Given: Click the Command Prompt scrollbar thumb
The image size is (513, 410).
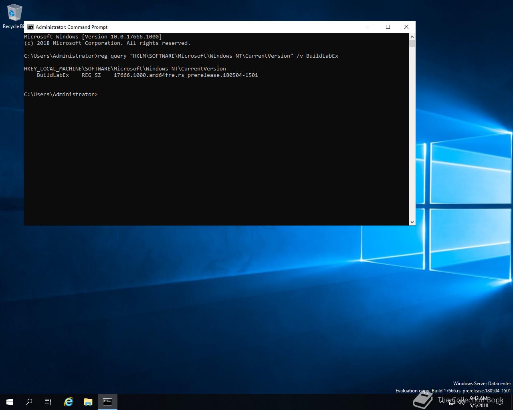Looking at the screenshot, I should [412, 44].
